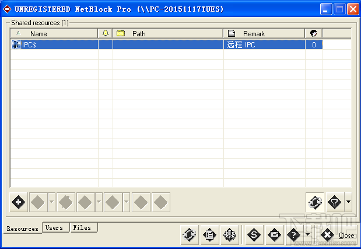Open the settings gear icon in the bottom toolbar
This screenshot has height=249, width=361.
pos(230,235)
